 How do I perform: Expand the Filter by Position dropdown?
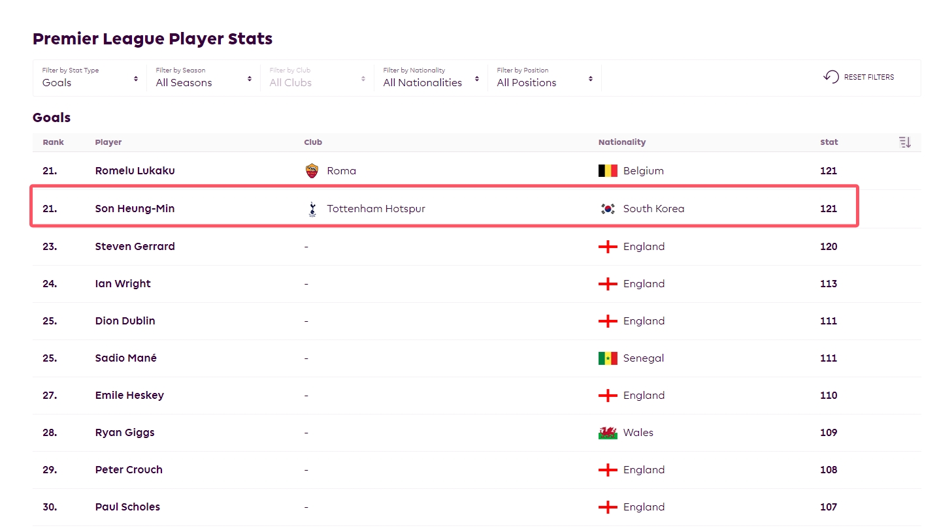coord(545,78)
